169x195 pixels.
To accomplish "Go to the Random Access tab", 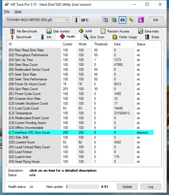I will (115, 31).
